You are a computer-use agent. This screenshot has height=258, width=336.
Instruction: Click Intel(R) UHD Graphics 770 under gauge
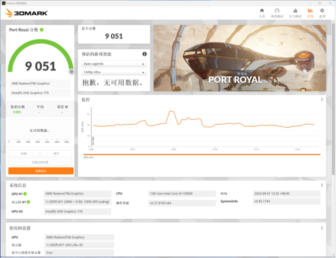click(x=40, y=93)
